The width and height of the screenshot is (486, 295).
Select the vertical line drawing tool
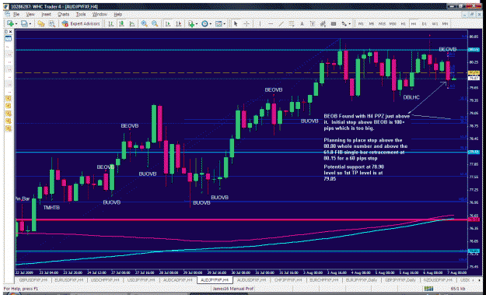click(x=260, y=24)
